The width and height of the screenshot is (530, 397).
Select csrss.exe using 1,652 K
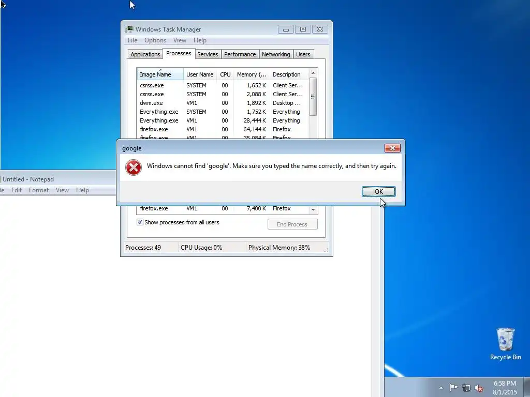point(223,85)
